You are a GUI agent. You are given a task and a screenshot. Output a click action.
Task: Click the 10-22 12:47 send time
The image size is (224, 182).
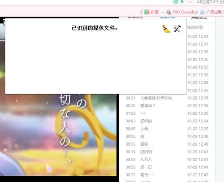198,175
